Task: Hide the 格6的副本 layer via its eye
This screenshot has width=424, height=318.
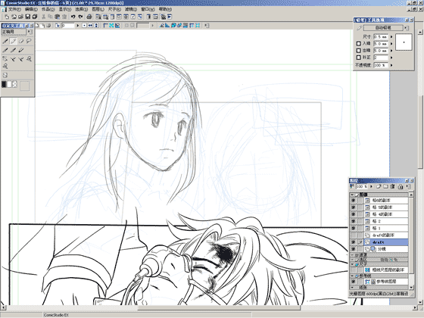Action: tap(353, 201)
